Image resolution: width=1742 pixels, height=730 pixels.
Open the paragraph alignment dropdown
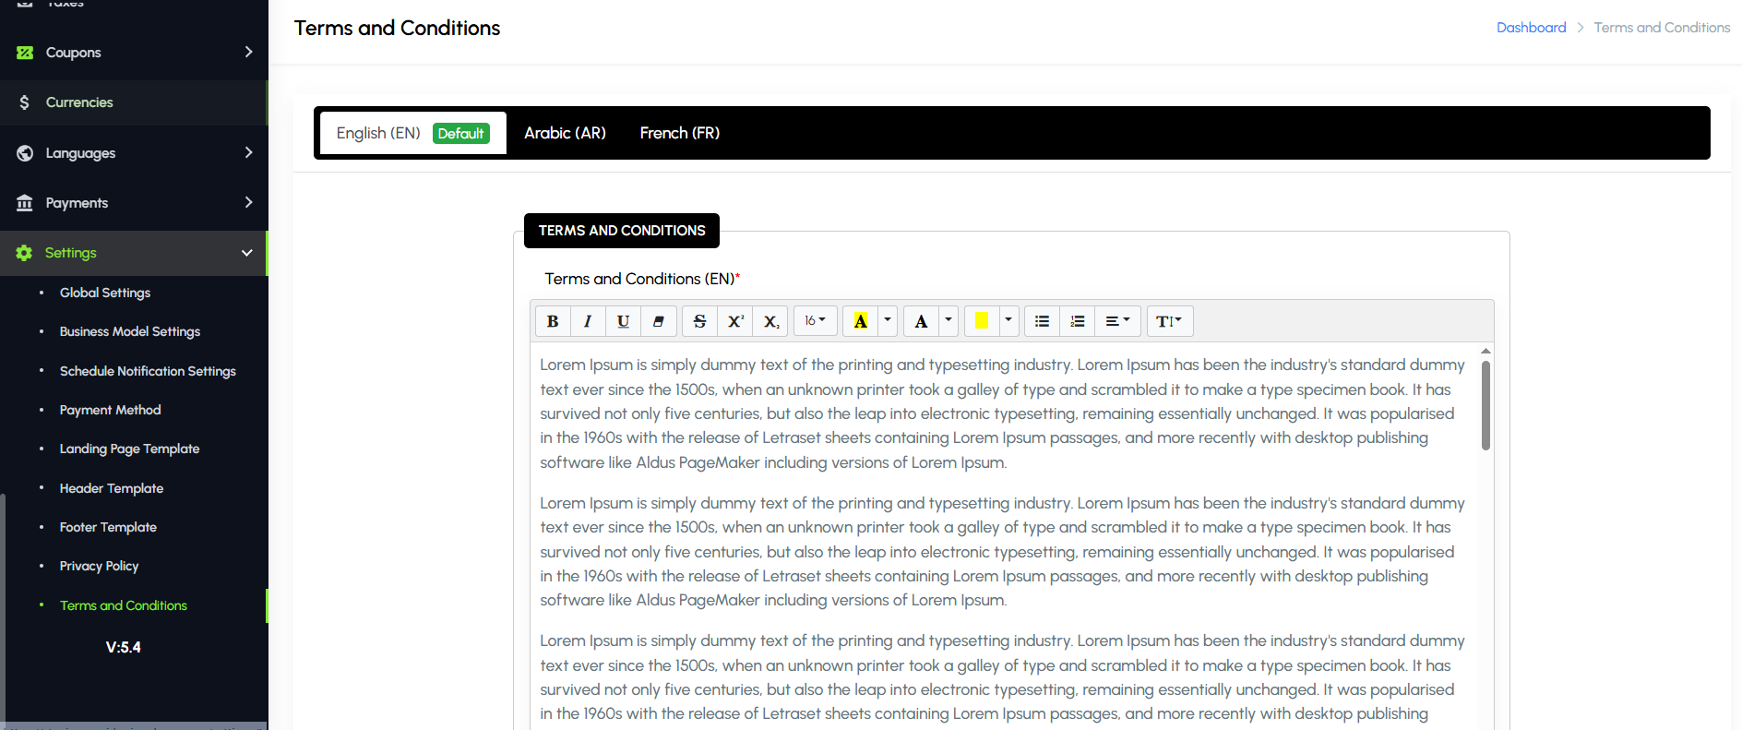[1117, 321]
